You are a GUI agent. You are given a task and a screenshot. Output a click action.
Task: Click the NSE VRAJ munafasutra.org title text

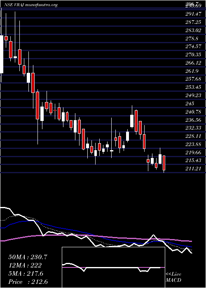[x=30, y=5]
